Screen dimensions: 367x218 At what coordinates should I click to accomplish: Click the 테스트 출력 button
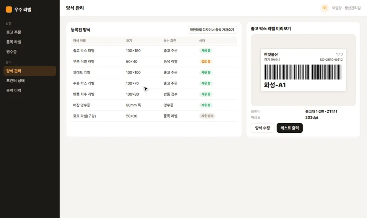(x=289, y=128)
